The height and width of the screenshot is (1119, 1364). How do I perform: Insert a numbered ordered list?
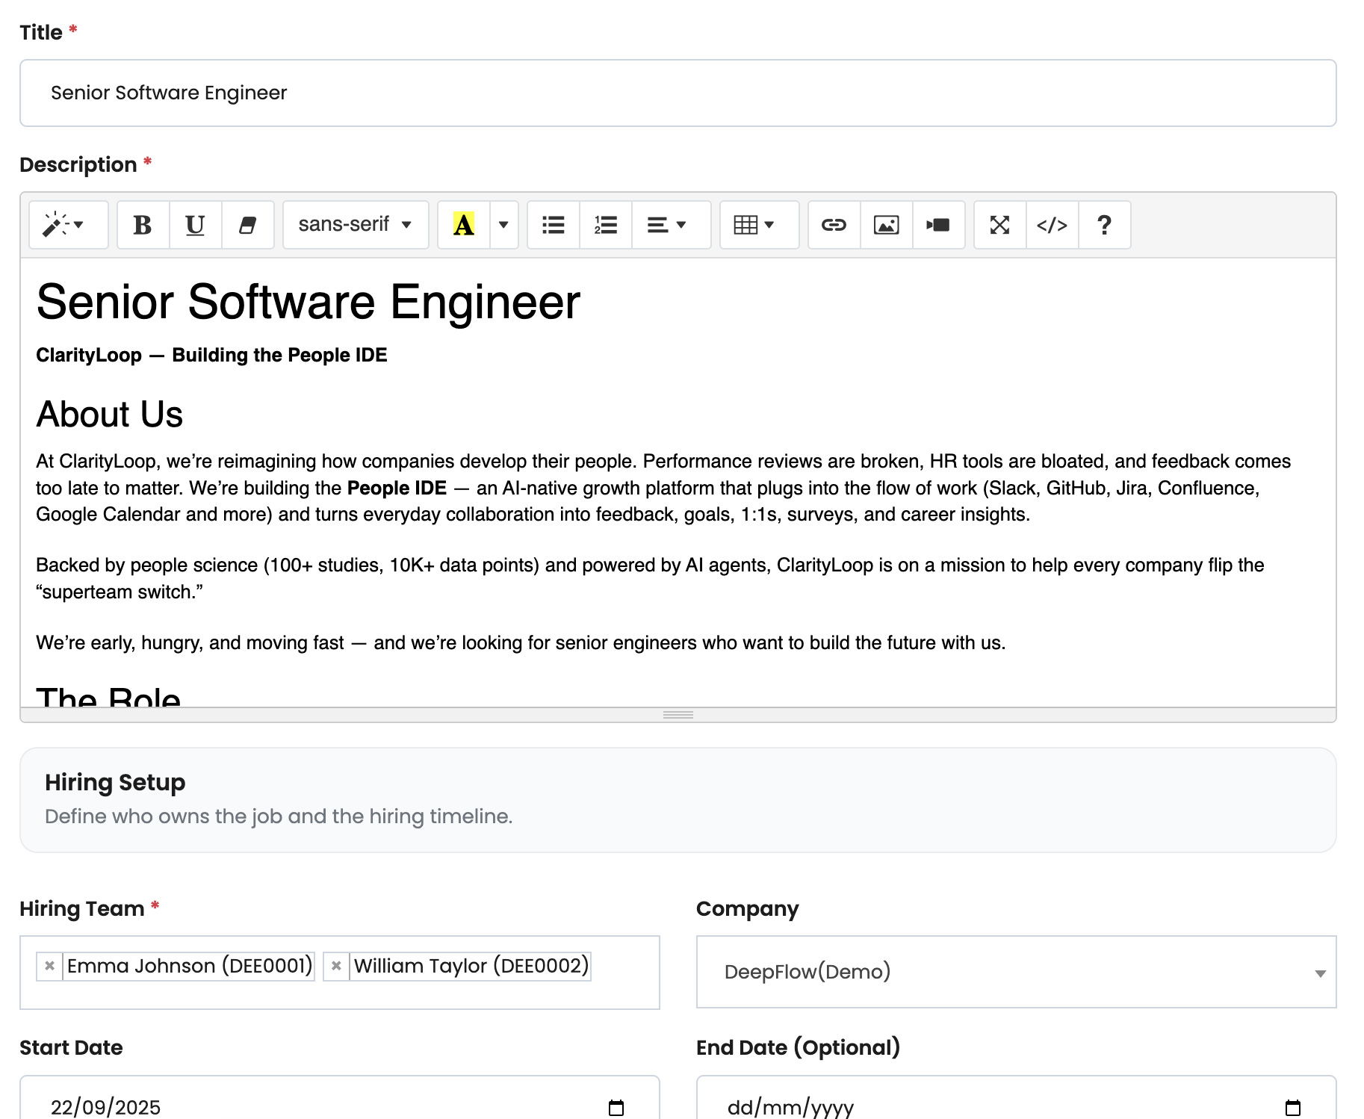(x=606, y=225)
